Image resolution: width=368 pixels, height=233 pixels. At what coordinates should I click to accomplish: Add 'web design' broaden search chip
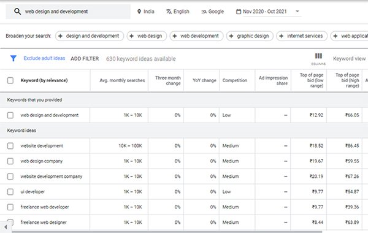[x=147, y=36]
